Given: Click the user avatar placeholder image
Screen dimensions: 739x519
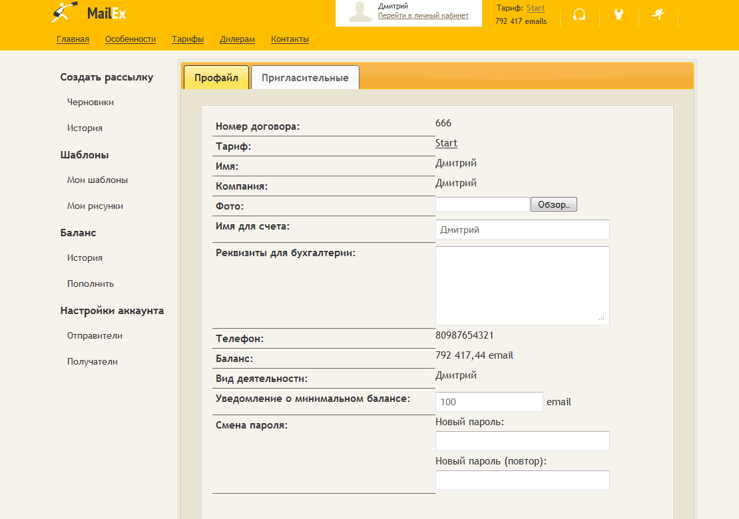Looking at the screenshot, I should click(360, 13).
